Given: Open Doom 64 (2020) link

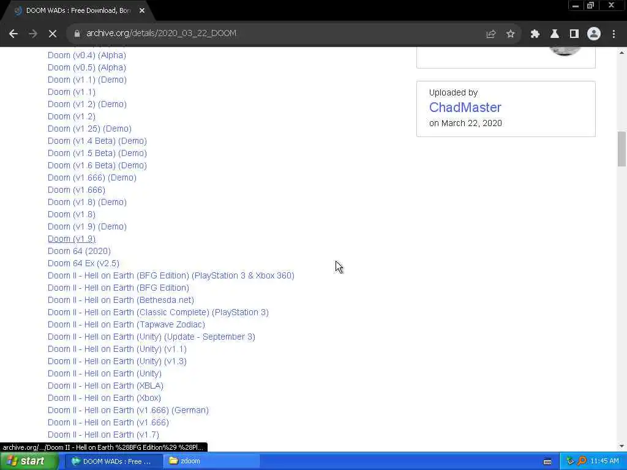Looking at the screenshot, I should pos(79,251).
